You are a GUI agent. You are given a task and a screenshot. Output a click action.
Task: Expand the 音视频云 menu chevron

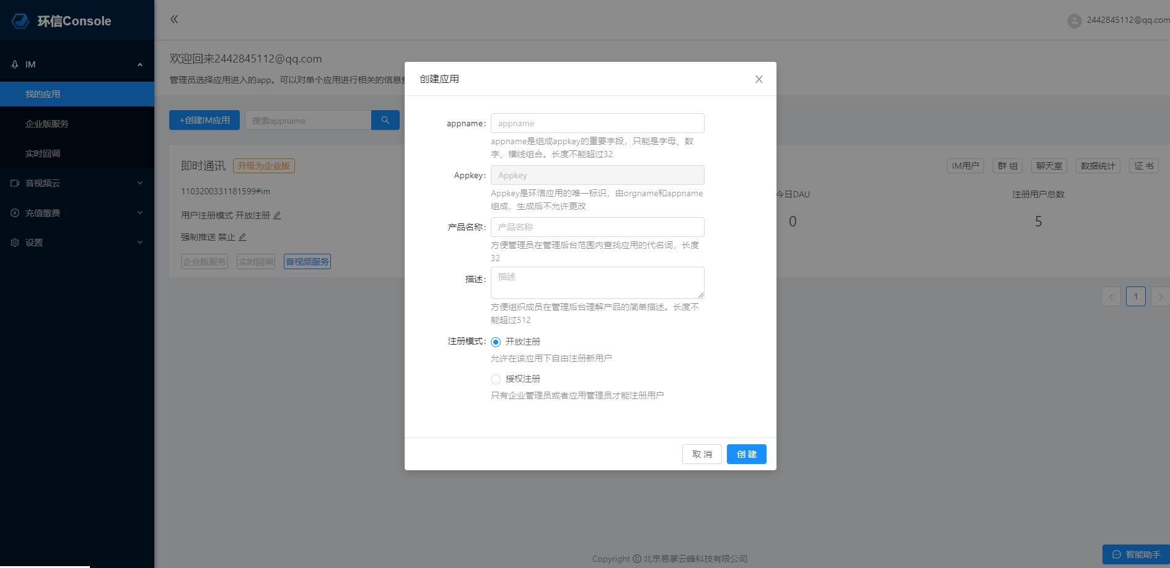[140, 183]
